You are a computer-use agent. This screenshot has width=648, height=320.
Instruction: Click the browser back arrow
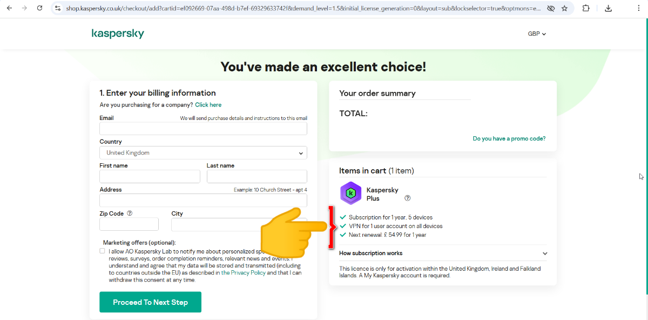[9, 8]
